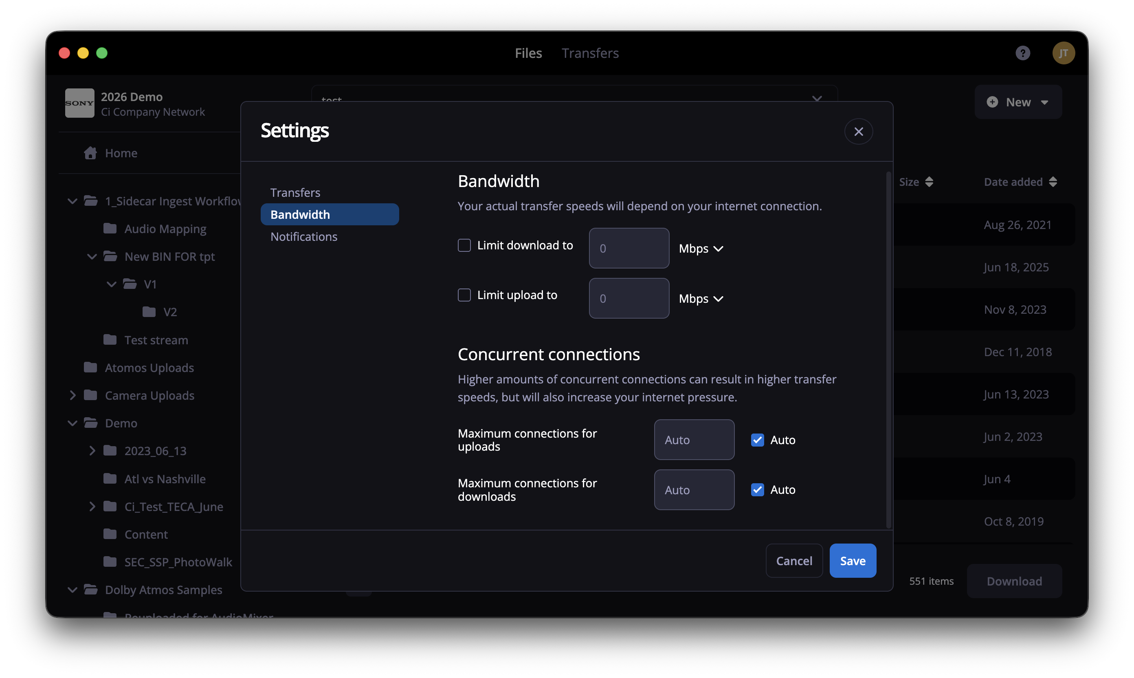Switch to the Transfers top tab
The height and width of the screenshot is (678, 1134).
coord(590,53)
